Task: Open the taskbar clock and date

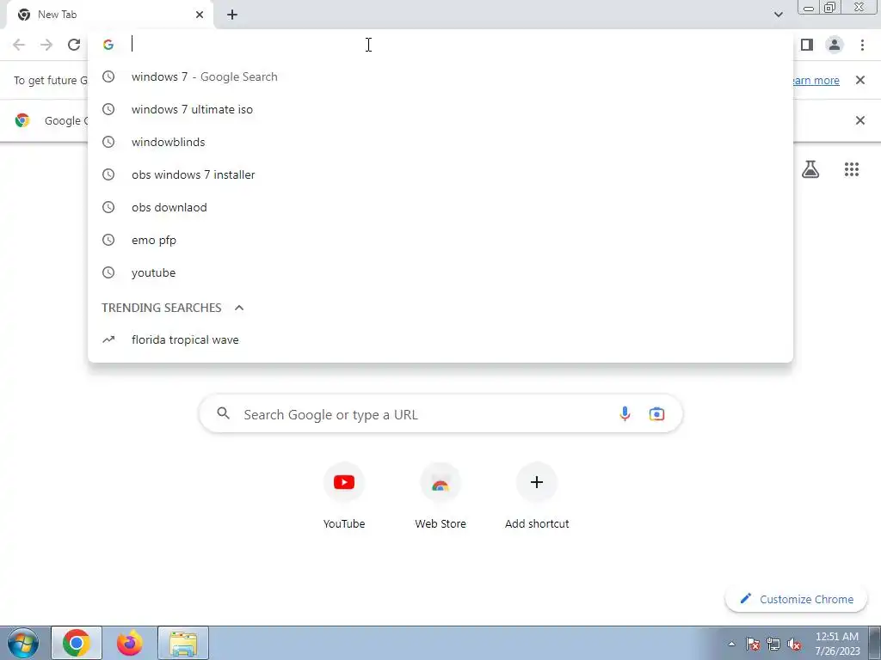Action: coord(837,644)
